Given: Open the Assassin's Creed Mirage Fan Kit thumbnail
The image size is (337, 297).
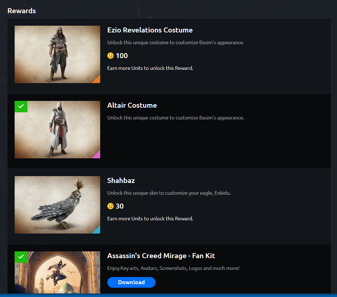Looking at the screenshot, I should tap(57, 272).
